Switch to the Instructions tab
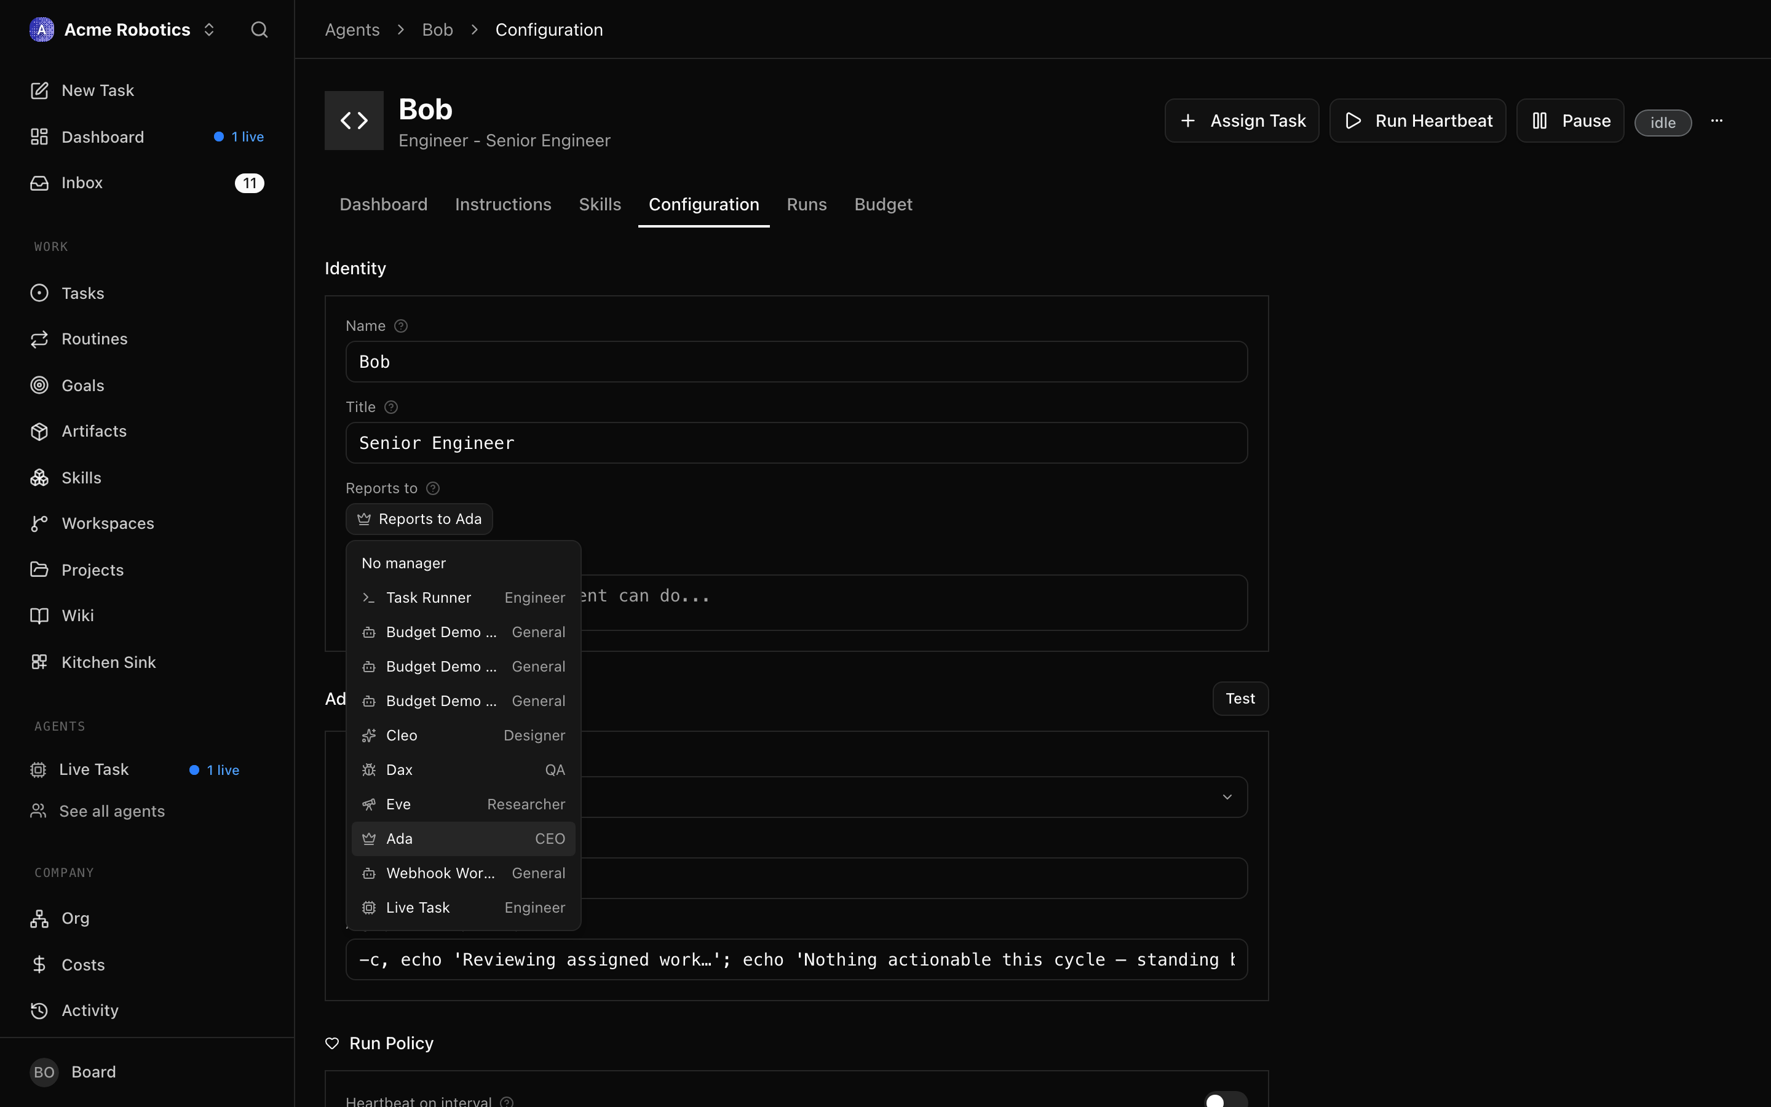Image resolution: width=1771 pixels, height=1107 pixels. click(503, 204)
